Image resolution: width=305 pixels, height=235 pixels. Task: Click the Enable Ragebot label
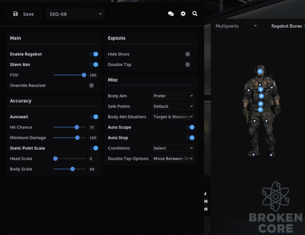coord(26,54)
